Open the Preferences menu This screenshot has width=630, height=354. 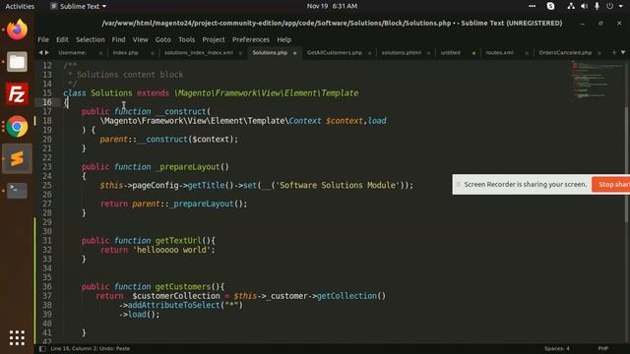pyautogui.click(x=251, y=39)
